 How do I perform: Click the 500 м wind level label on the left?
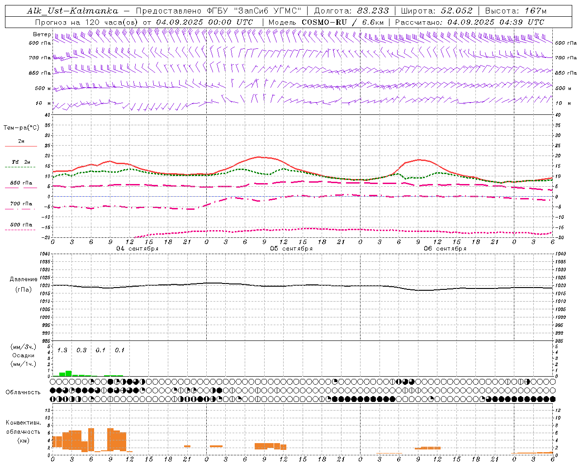click(x=43, y=88)
